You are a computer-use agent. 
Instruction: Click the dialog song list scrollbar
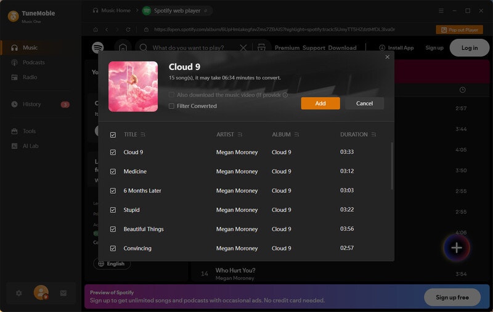click(392, 166)
